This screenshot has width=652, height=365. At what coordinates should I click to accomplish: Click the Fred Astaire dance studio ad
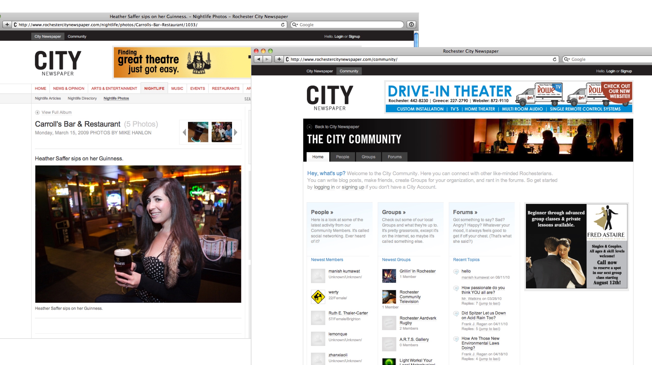pyautogui.click(x=577, y=246)
